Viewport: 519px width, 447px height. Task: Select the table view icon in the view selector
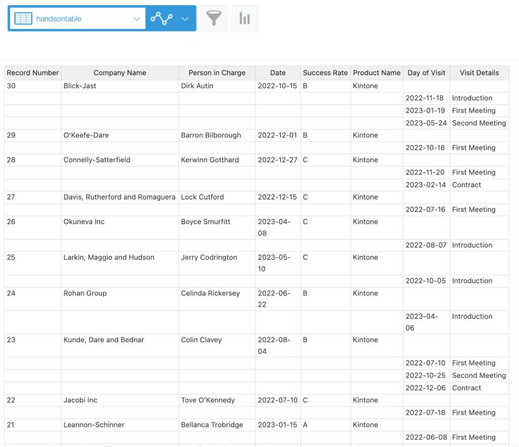coord(23,18)
